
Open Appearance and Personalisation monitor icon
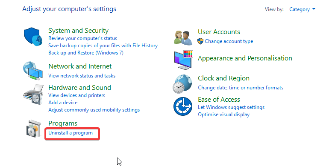[183, 60]
